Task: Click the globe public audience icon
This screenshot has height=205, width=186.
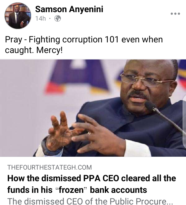Action: point(57,18)
